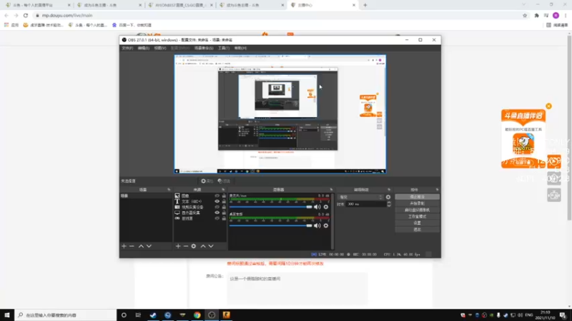
Task: Click the transition duration 300 ms field
Action: click(x=366, y=204)
